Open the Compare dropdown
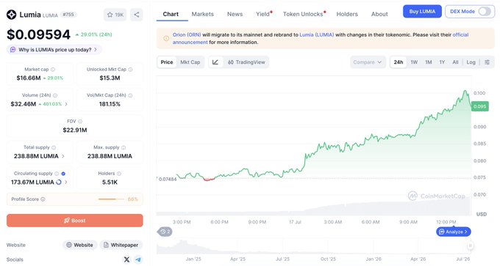Viewport: 500px width, 266px height. [x=368, y=62]
